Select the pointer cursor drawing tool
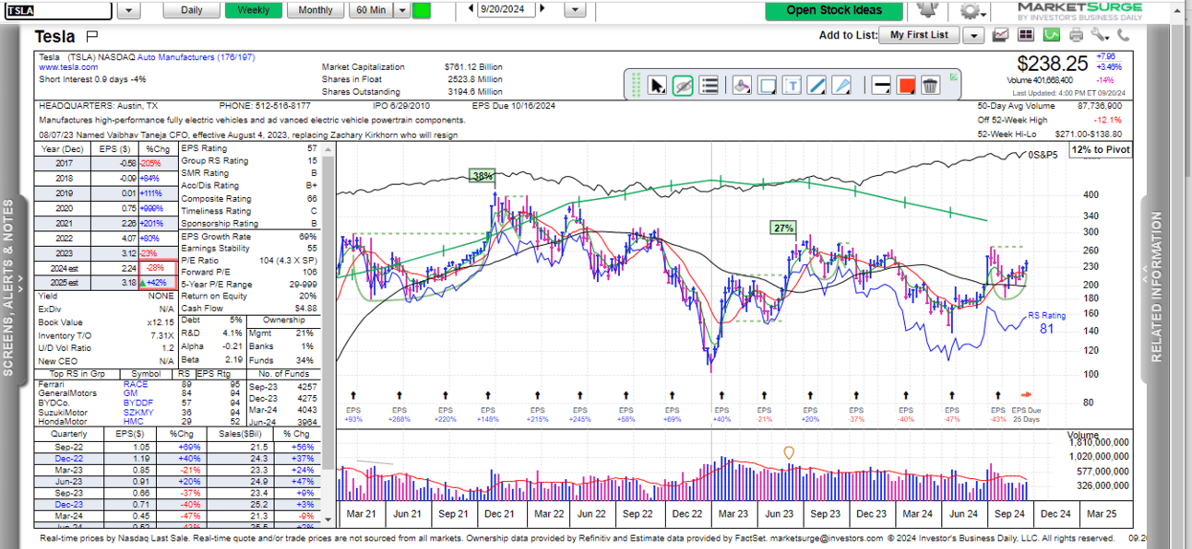The image size is (1192, 549). [x=657, y=86]
